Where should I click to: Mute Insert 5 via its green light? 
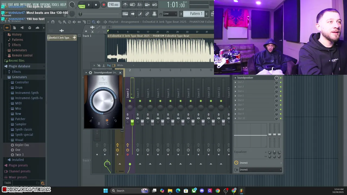tap(160, 101)
